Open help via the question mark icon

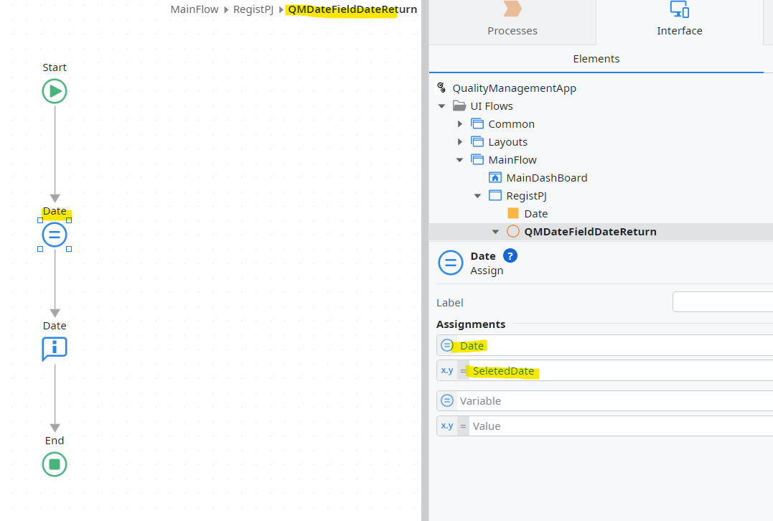tap(510, 255)
